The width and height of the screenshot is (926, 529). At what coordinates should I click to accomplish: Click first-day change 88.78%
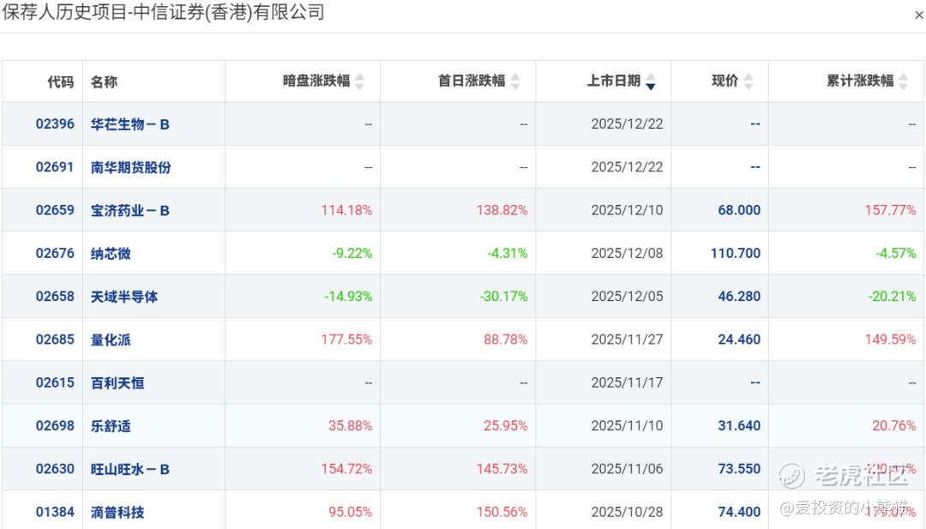506,340
